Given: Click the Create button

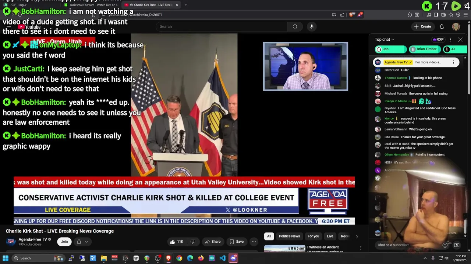Looking at the screenshot, I should [x=422, y=26].
